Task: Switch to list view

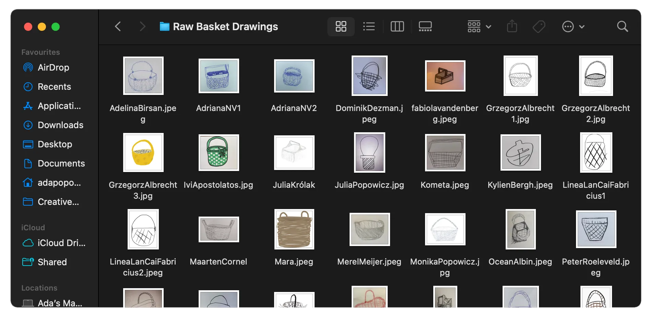Action: [369, 26]
